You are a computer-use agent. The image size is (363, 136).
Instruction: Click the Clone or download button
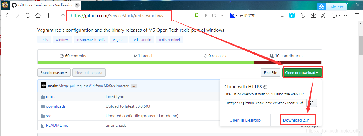point(302,72)
